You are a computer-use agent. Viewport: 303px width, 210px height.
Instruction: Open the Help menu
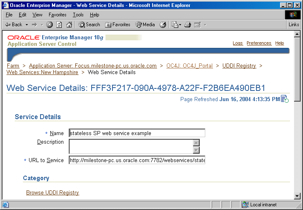94,15
